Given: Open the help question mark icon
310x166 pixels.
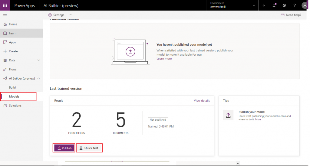Looking at the screenshot, I should coord(295,5).
